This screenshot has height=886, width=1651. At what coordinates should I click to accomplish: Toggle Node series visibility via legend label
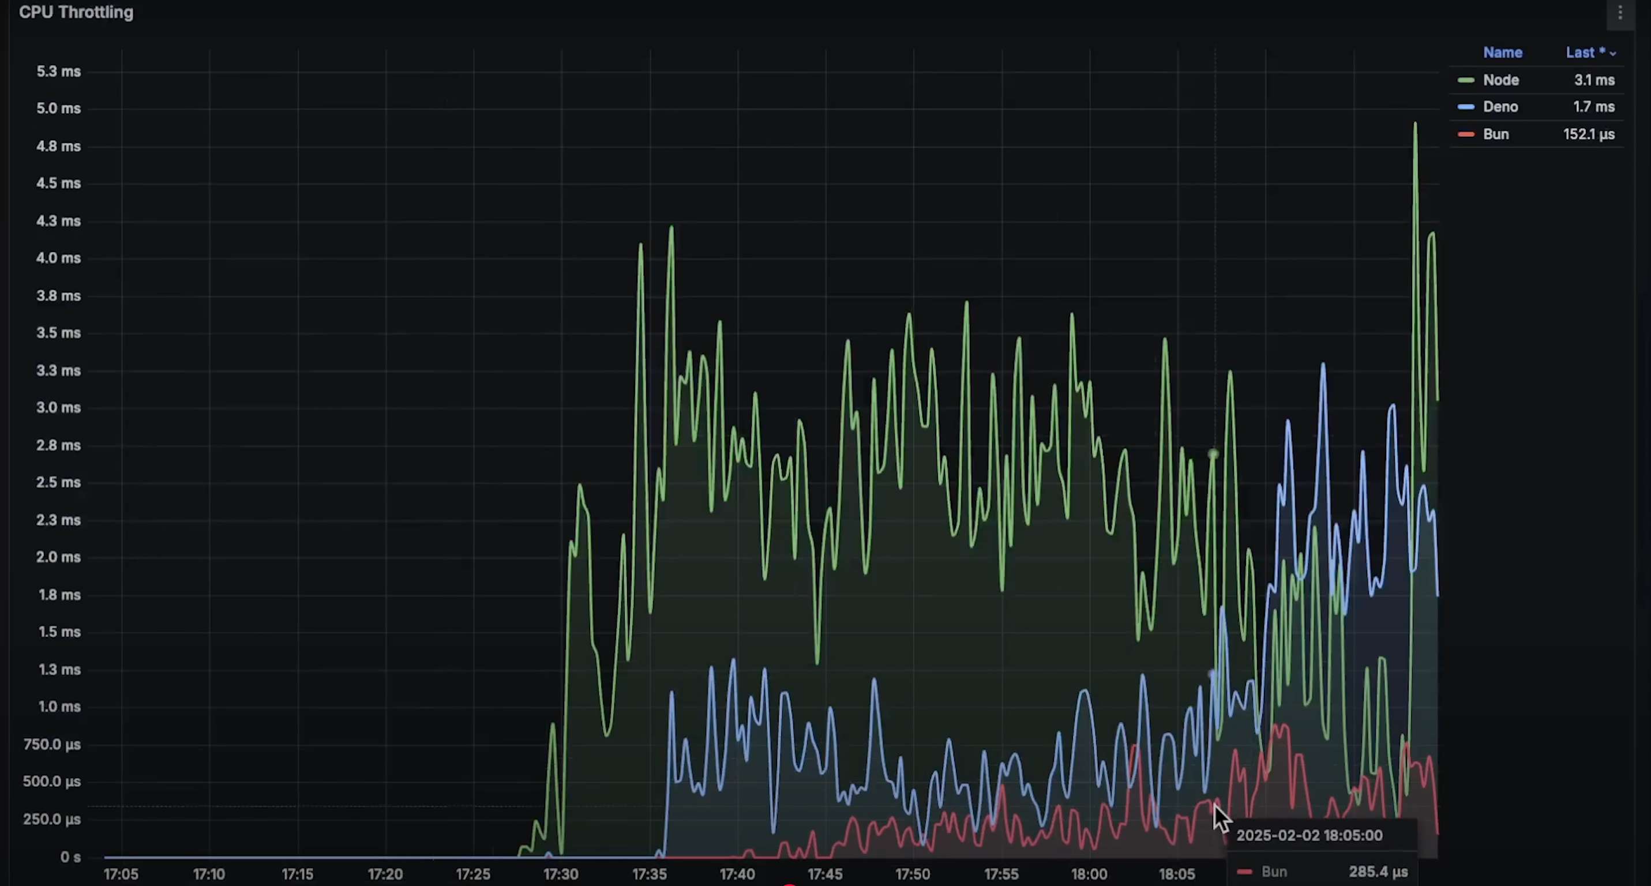[x=1501, y=80]
